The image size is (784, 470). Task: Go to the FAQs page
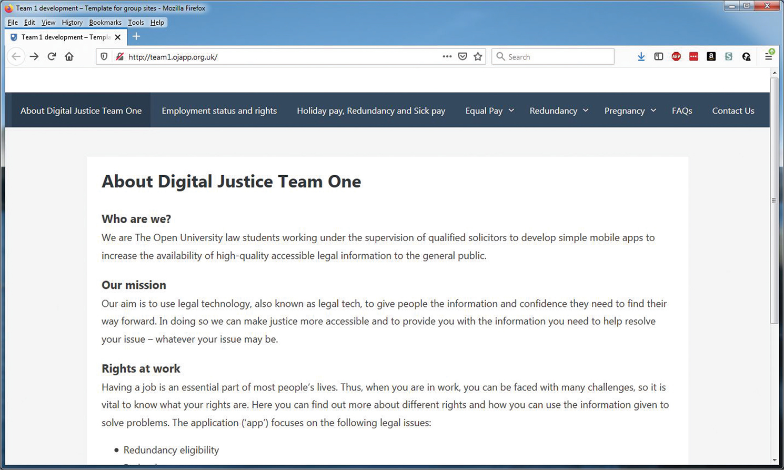(682, 111)
